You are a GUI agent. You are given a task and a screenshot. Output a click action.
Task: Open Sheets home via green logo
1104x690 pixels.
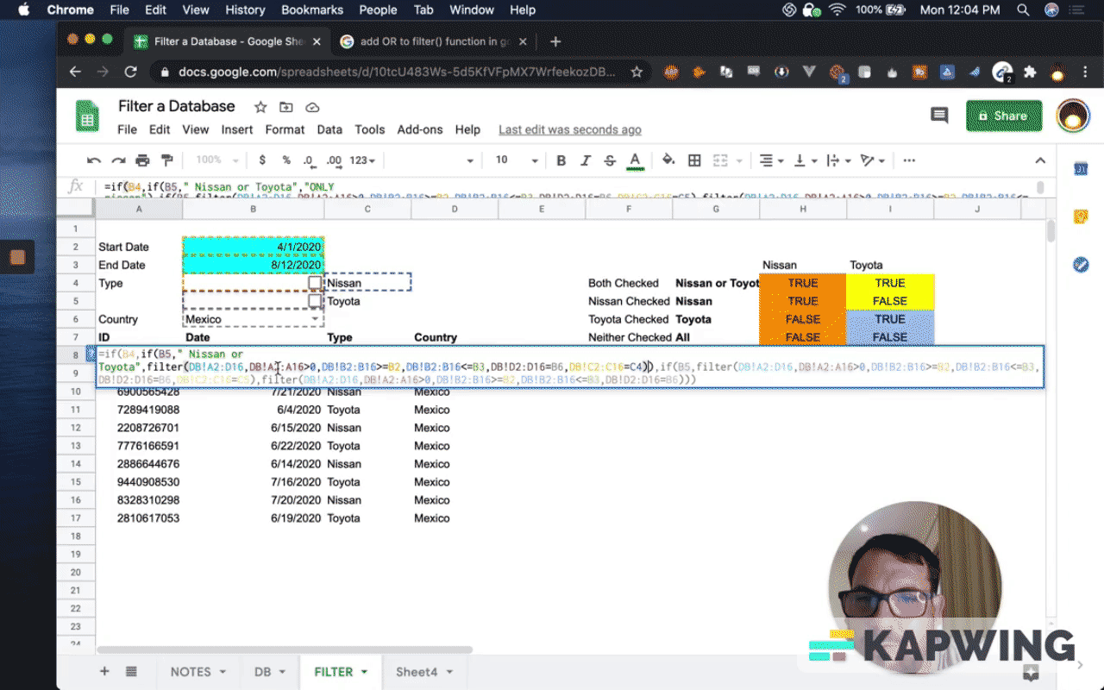(x=87, y=116)
